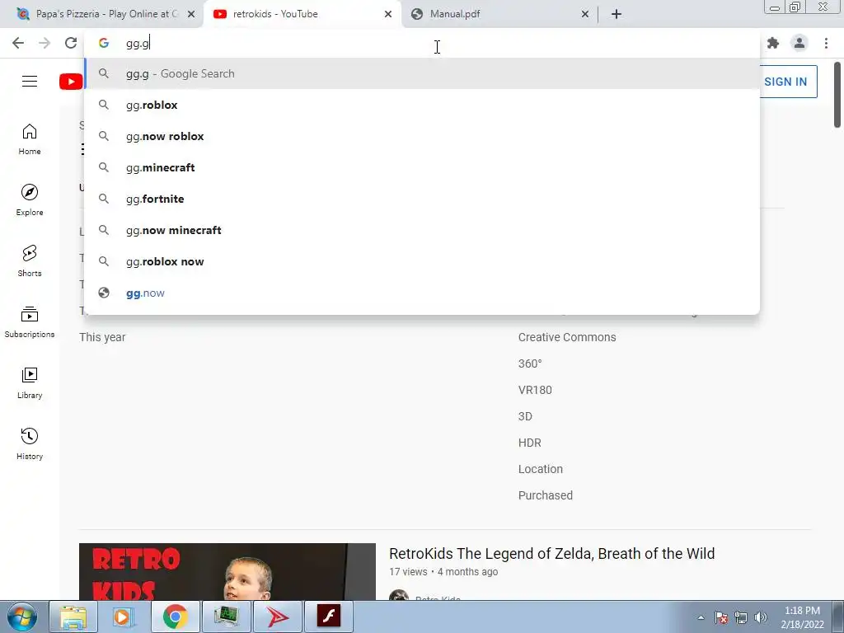Select 'gg.g - Google Search' suggestion
Viewport: 844px width, 633px height.
tap(422, 73)
